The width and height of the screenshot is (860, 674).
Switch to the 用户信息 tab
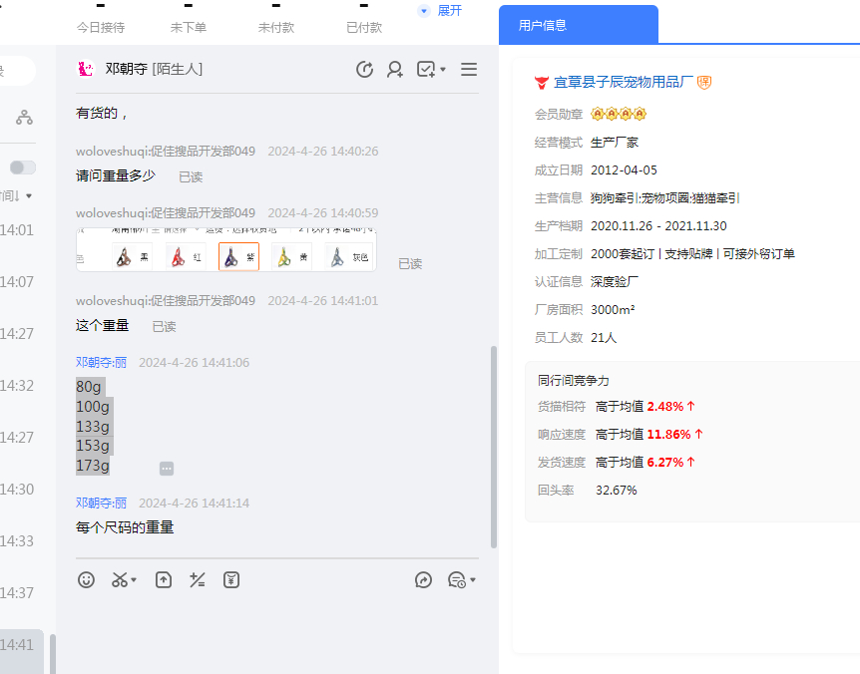543,25
